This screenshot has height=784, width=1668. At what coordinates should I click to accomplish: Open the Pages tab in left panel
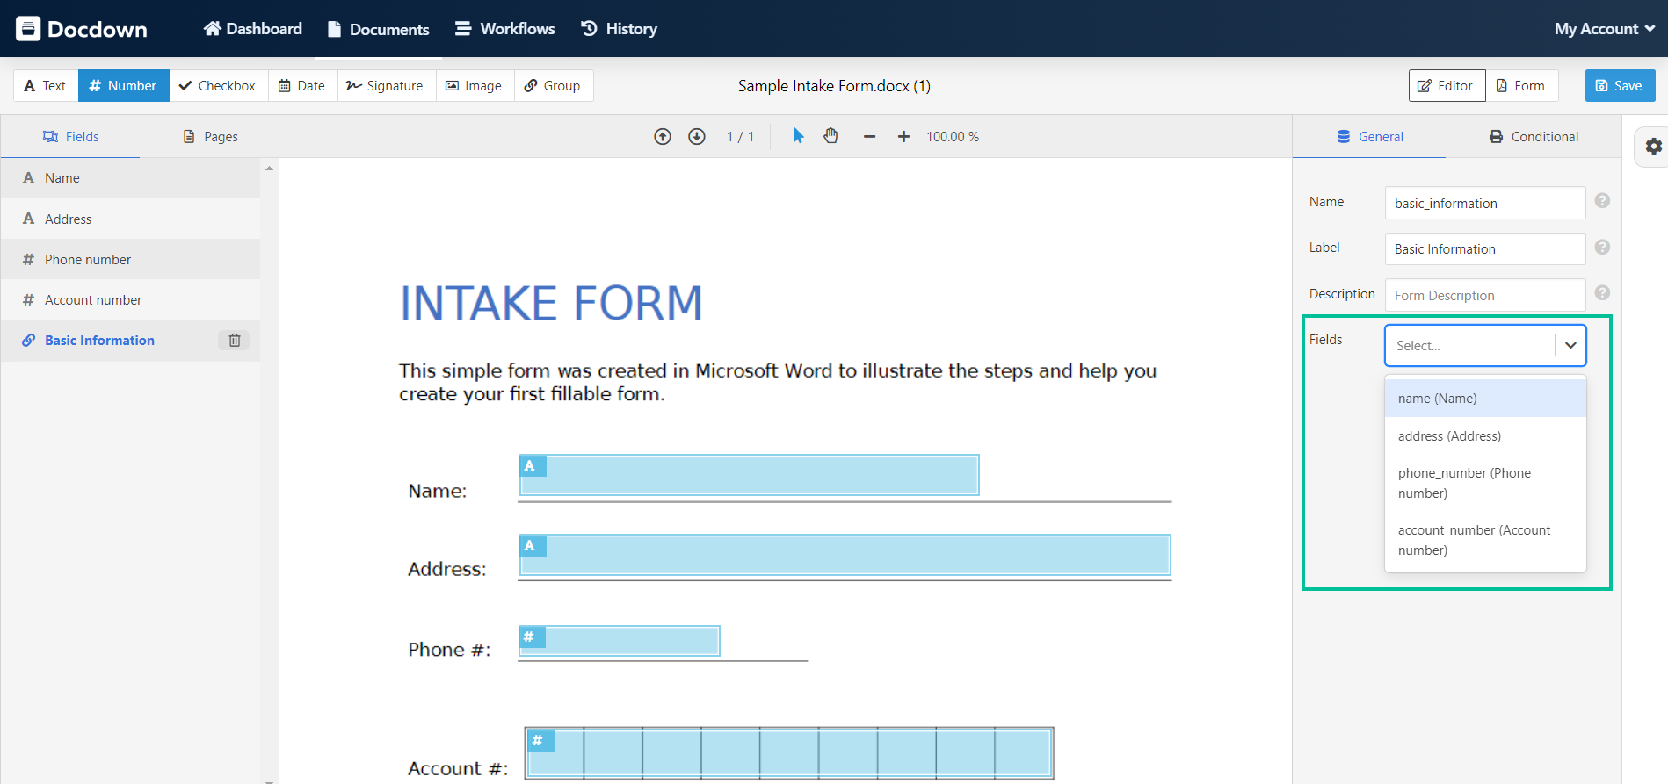[x=210, y=137]
